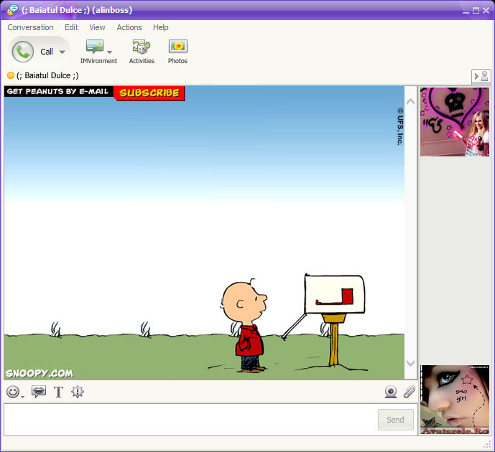Image resolution: width=495 pixels, height=452 pixels.
Task: Click the Get Peanuts by E-mail banner
Action: (x=58, y=91)
